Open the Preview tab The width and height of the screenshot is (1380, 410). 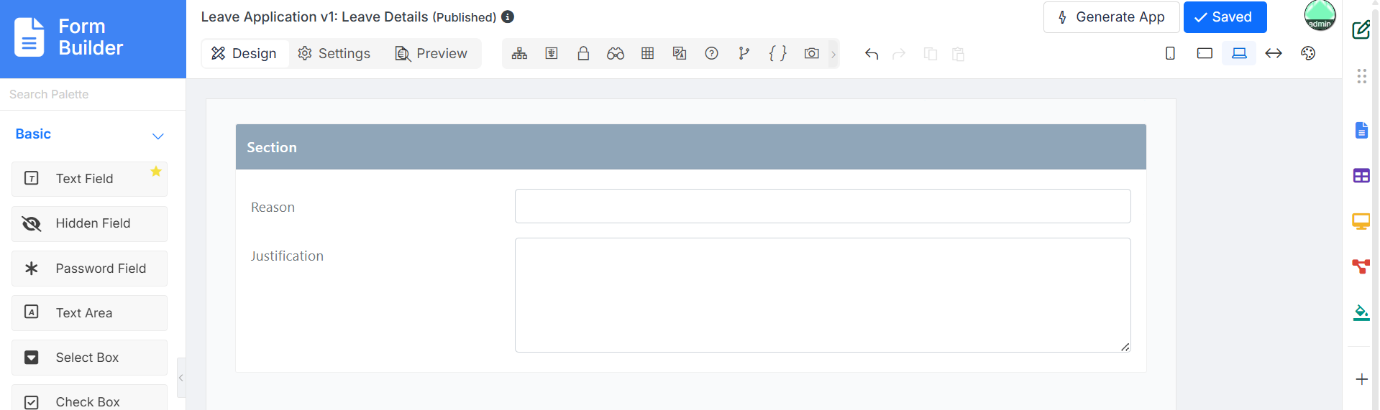click(431, 54)
